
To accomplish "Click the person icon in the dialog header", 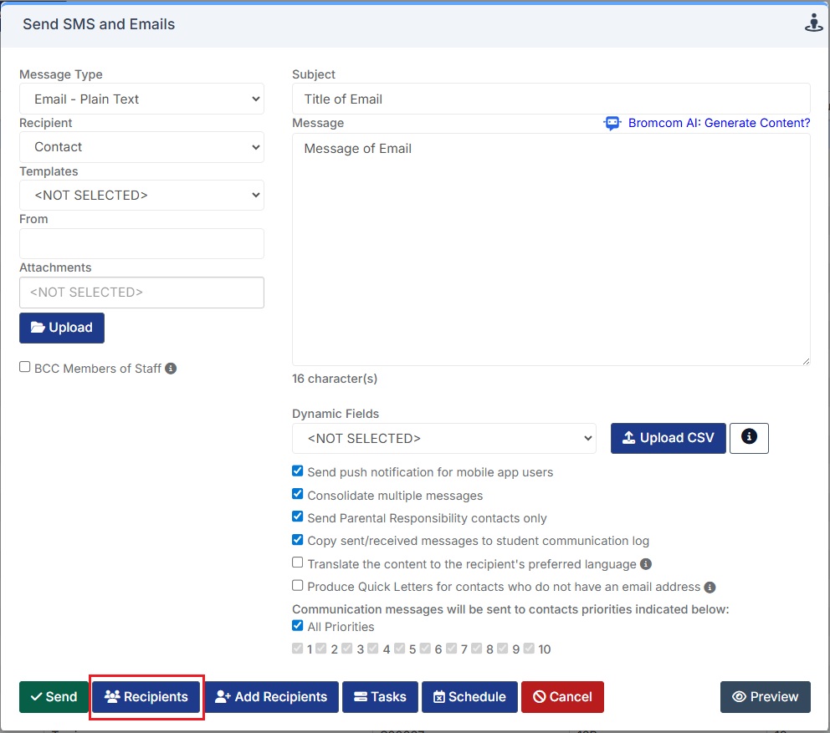I will 813,23.
